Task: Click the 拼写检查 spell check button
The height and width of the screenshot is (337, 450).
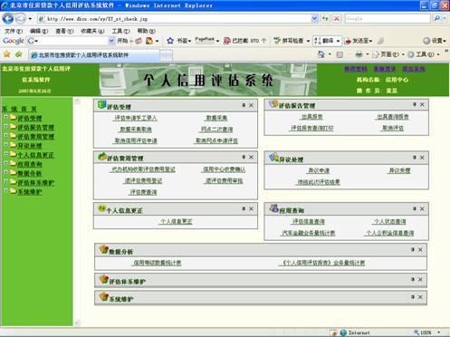Action: click(x=289, y=41)
